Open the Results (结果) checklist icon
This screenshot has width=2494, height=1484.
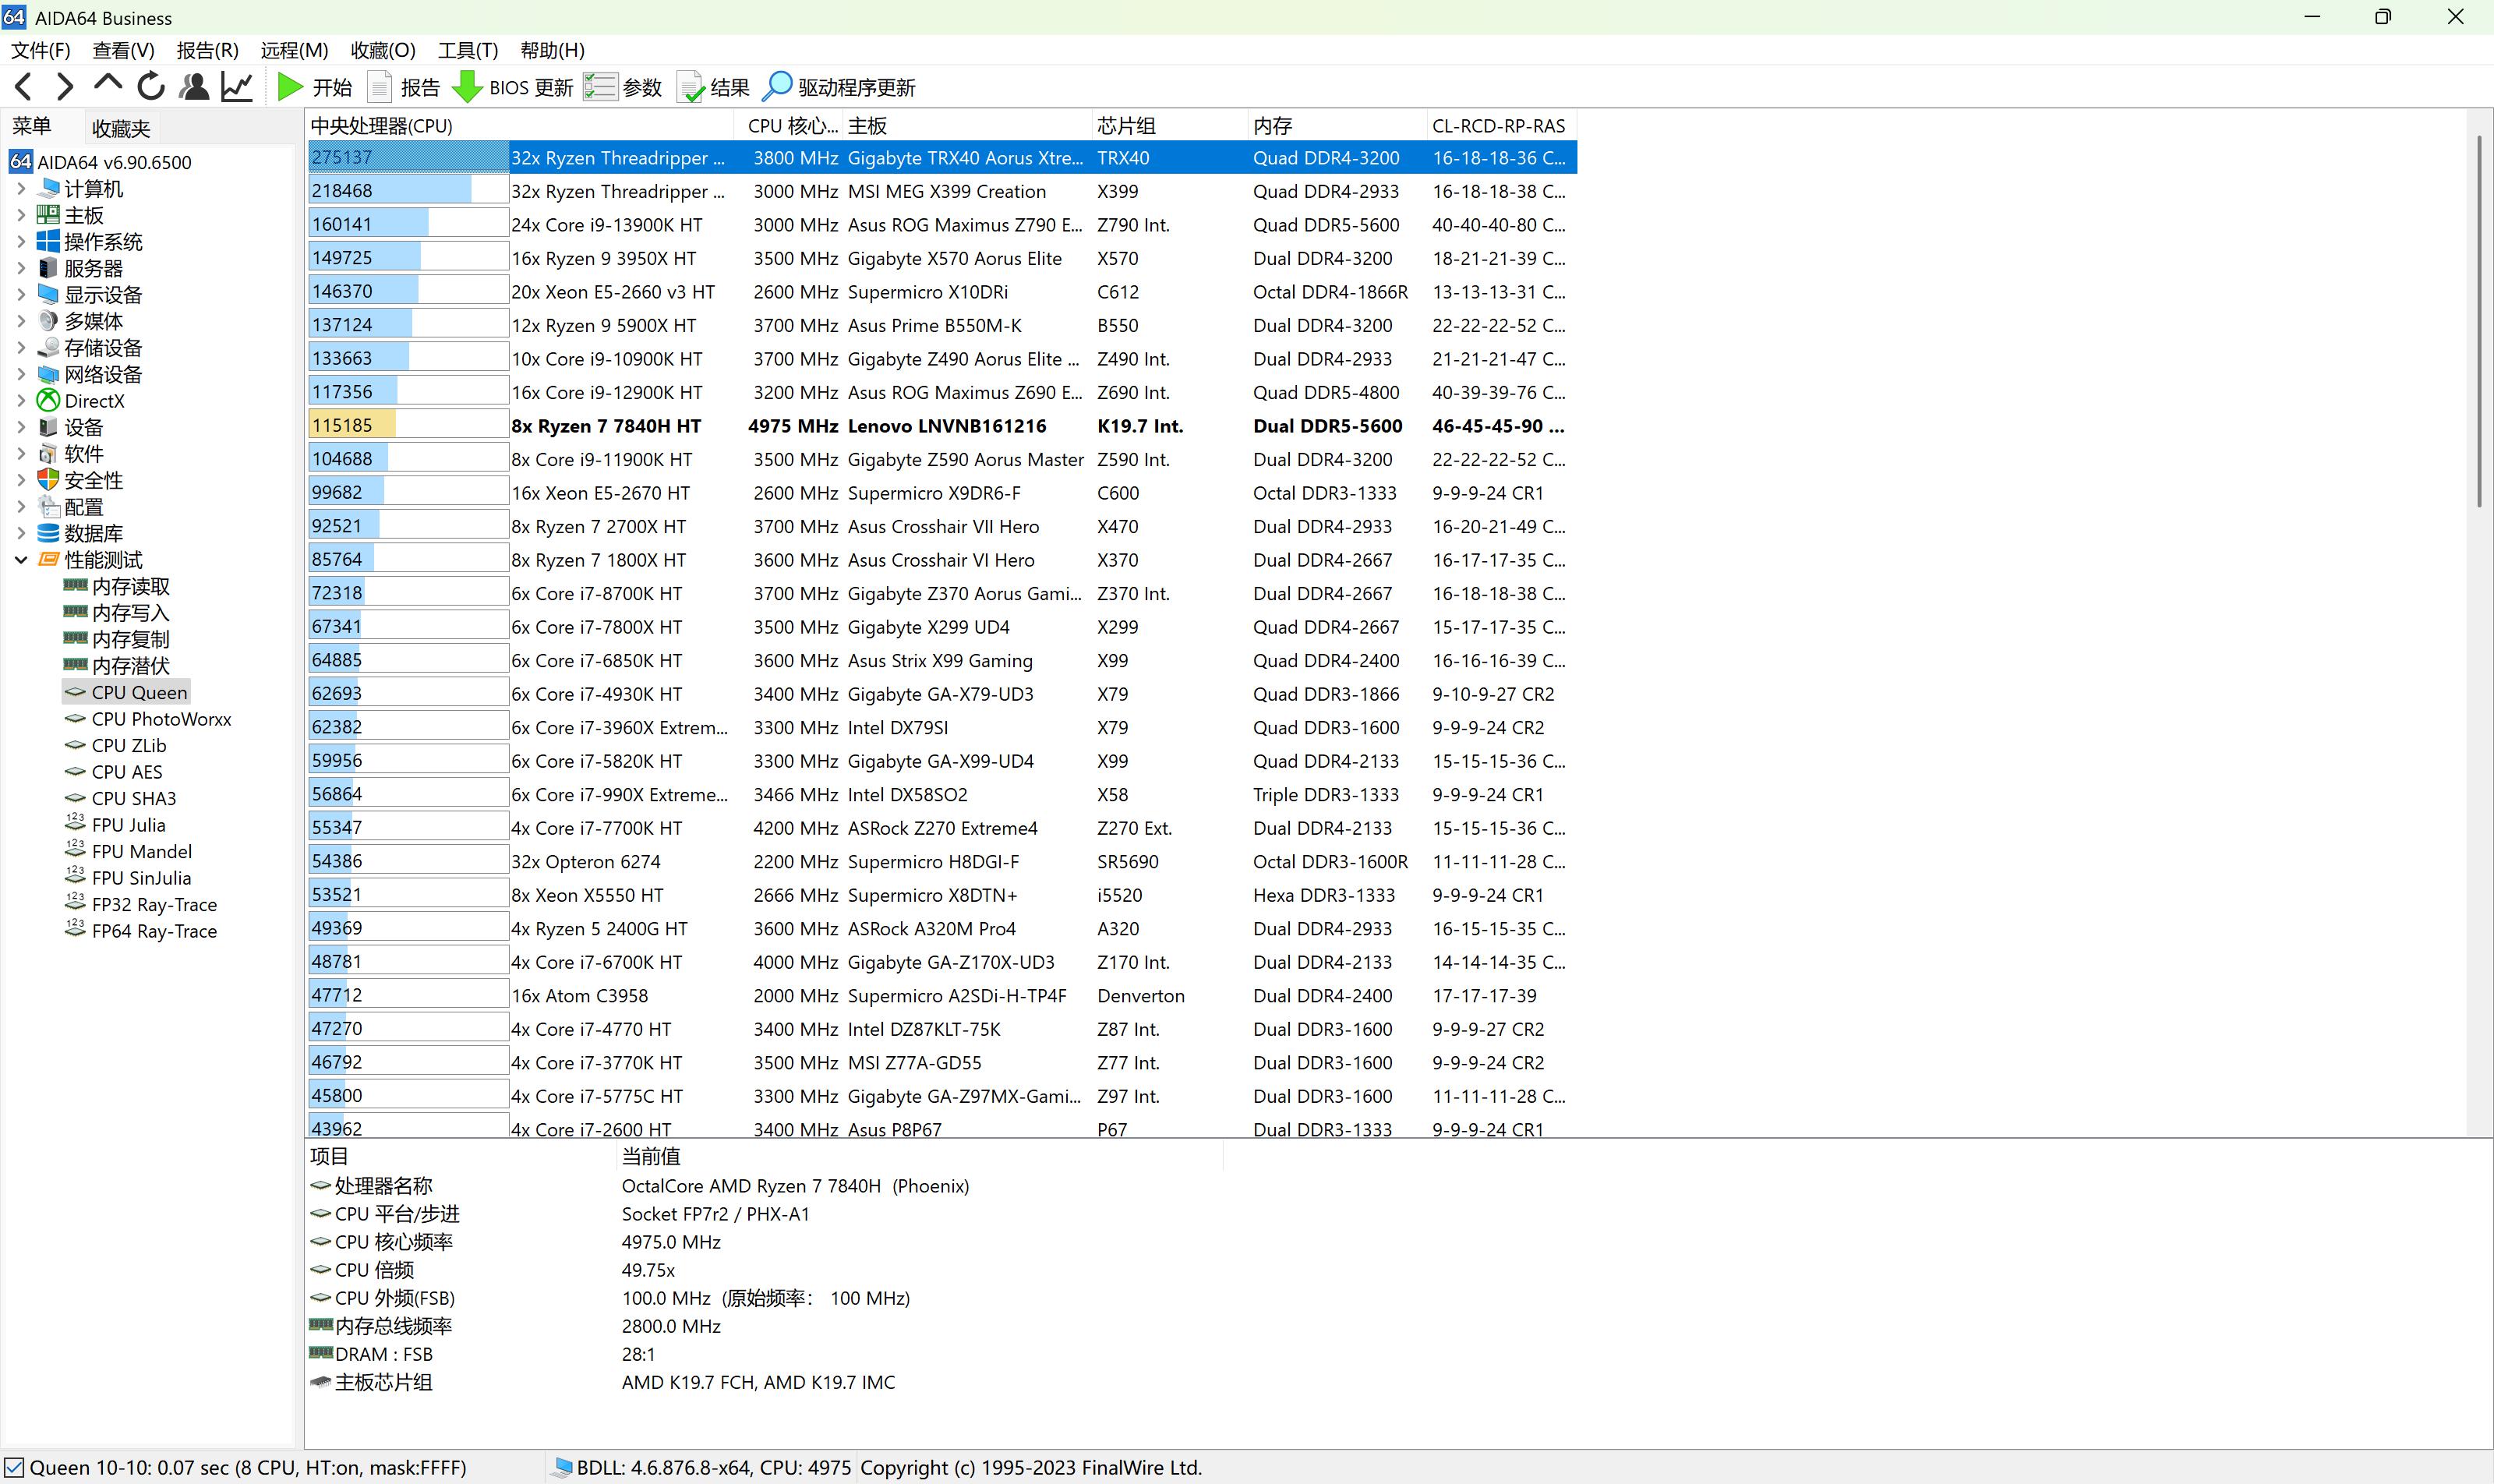click(690, 87)
